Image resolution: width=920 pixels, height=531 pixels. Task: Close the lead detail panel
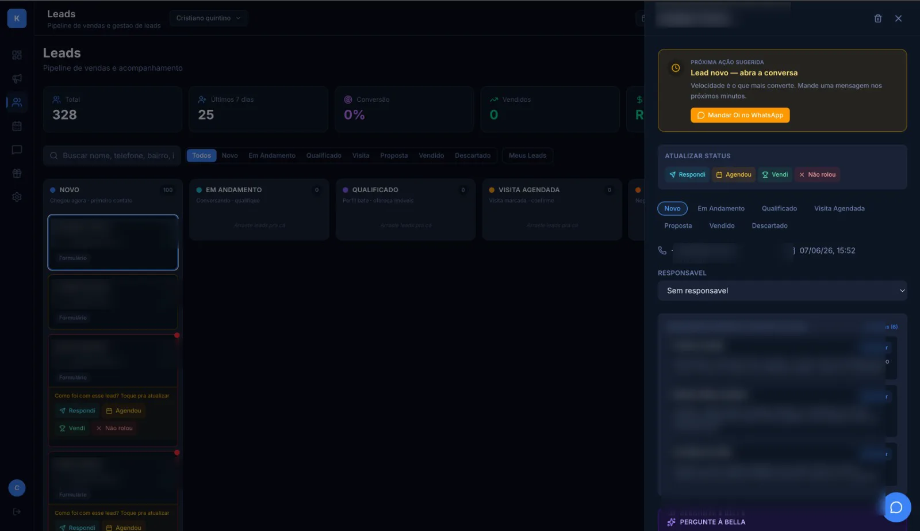[898, 18]
